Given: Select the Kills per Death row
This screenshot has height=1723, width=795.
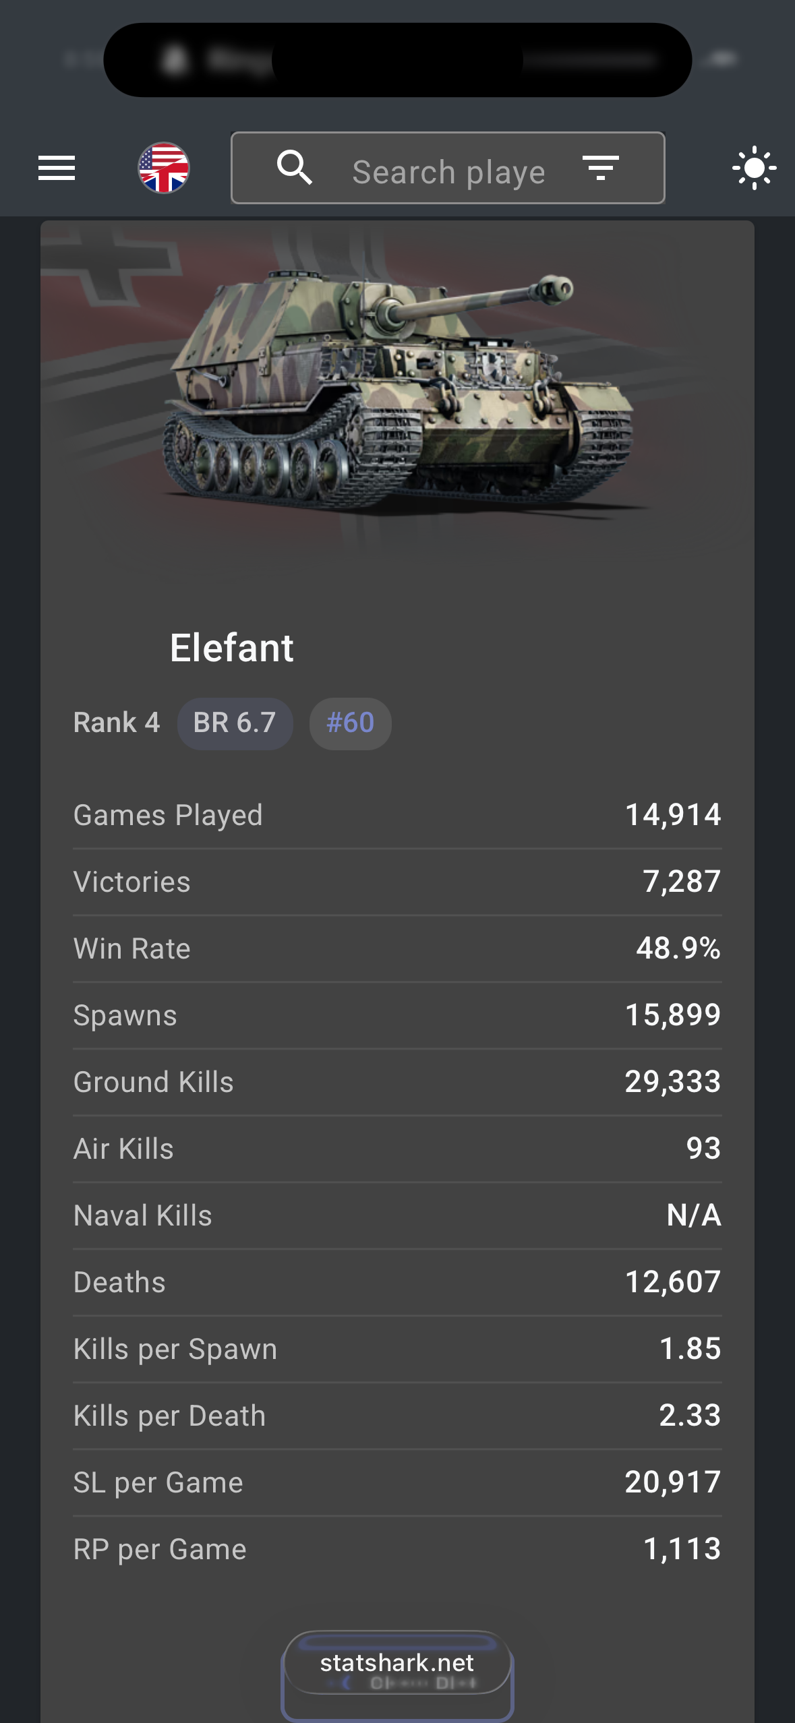Looking at the screenshot, I should (397, 1416).
